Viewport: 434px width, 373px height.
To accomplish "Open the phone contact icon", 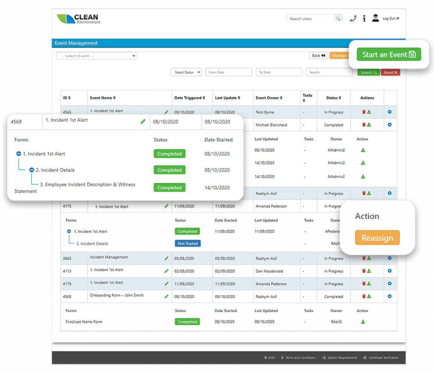I will [x=353, y=19].
